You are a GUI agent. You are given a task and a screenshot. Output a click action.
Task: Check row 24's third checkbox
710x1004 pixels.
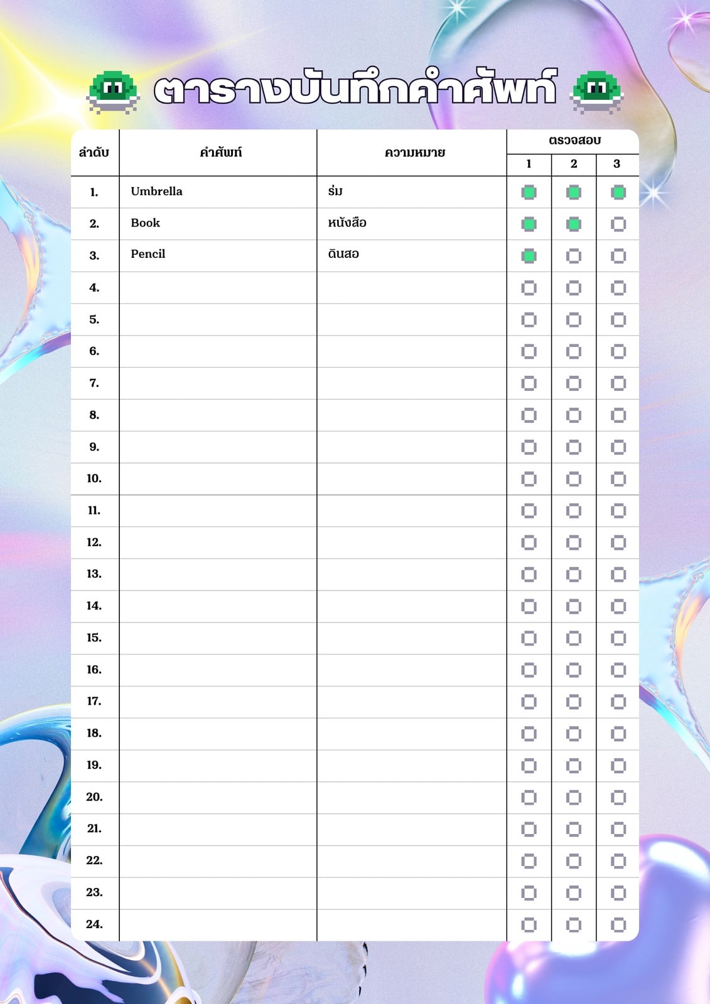click(618, 924)
